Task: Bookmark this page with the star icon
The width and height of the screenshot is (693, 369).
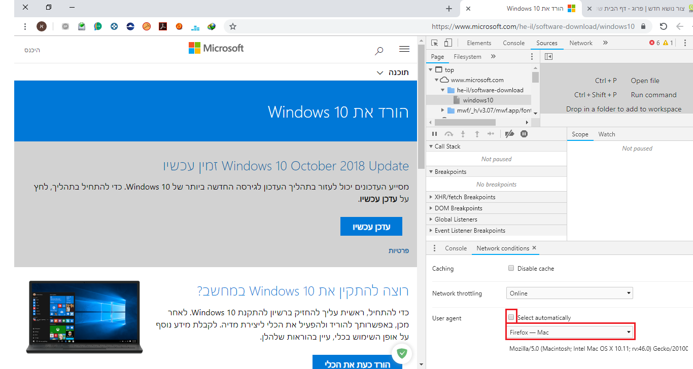Action: tap(233, 26)
